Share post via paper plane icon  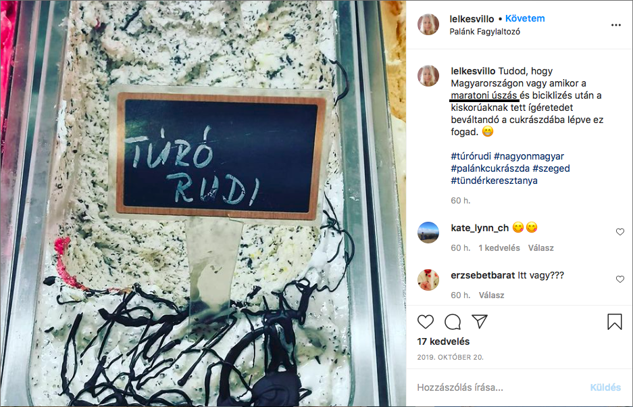480,321
